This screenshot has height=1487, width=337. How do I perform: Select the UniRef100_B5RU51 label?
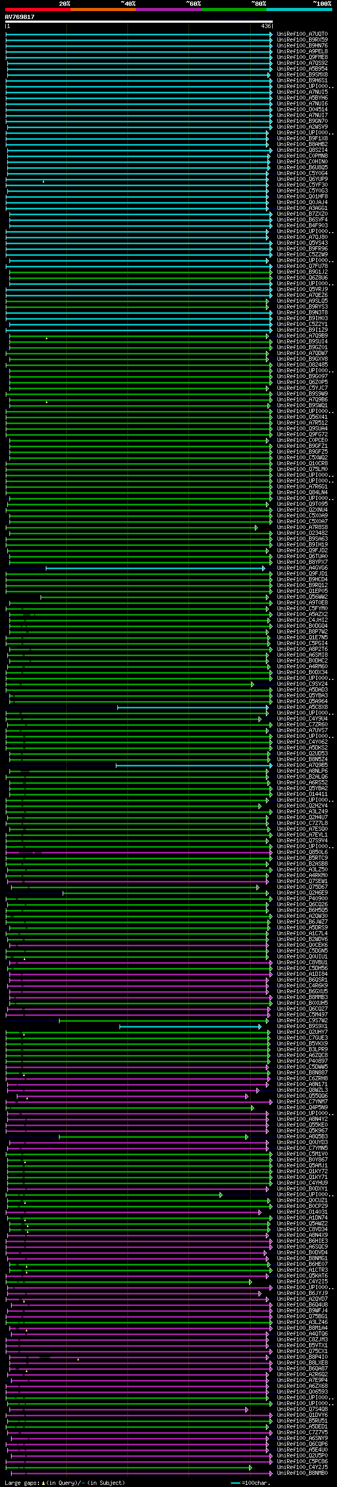(x=302, y=1421)
